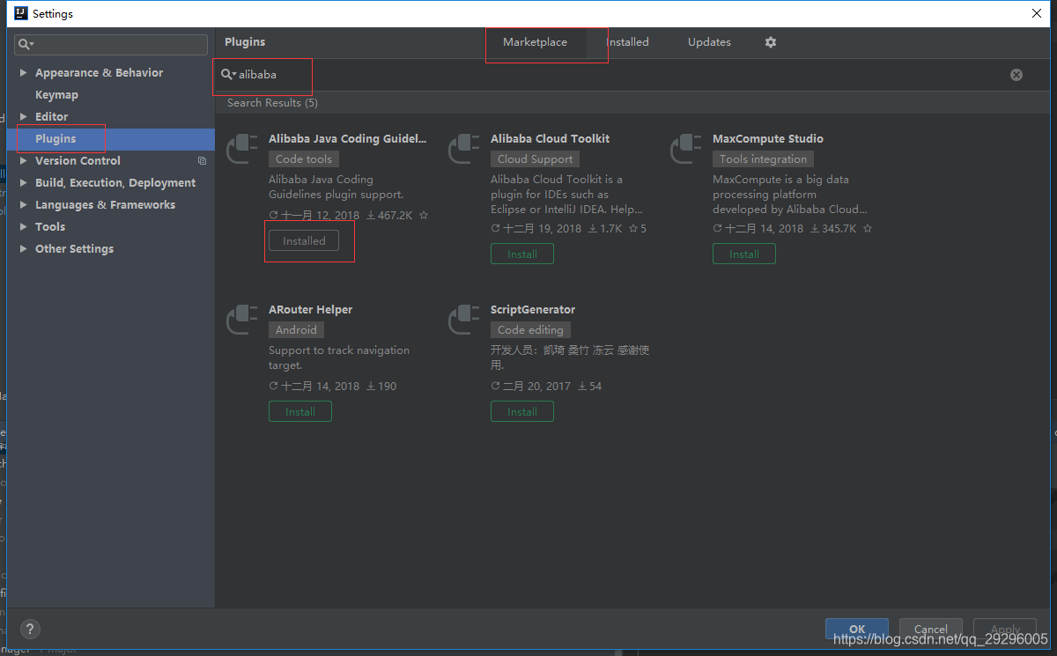Click the Alibaba Java Coding Guidelines plugin icon
The image size is (1057, 656).
click(241, 148)
